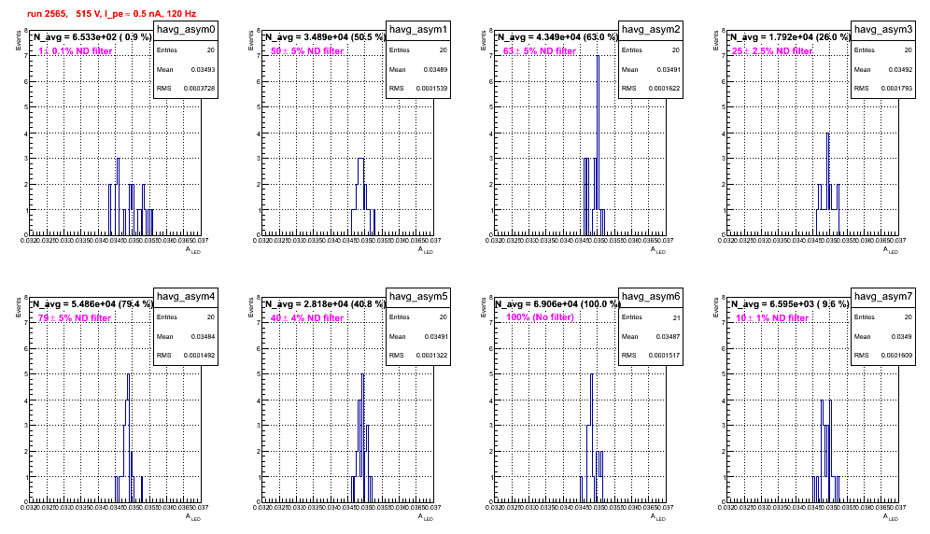Image resolution: width=930 pixels, height=534 pixels.
Task: Click the havg_asym1 stats box title
Action: click(418, 30)
